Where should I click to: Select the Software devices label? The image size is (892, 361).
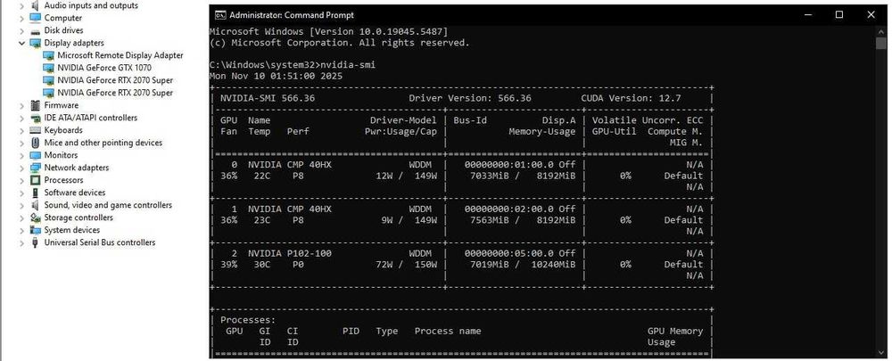click(75, 193)
